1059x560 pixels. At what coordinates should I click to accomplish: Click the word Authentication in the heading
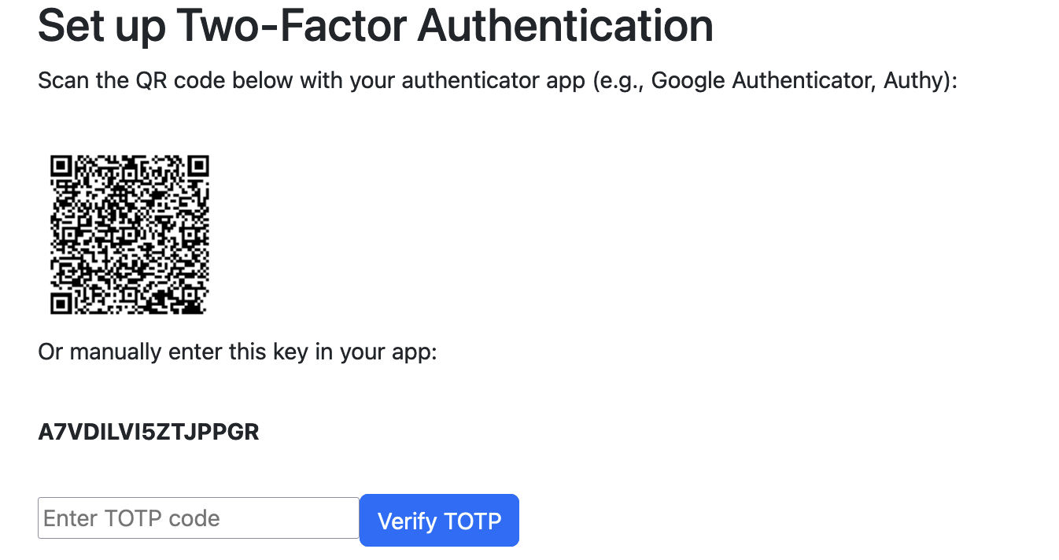point(566,25)
